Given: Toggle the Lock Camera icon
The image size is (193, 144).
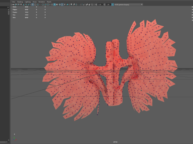Looking at the screenshot, I should click(x=16, y=4).
